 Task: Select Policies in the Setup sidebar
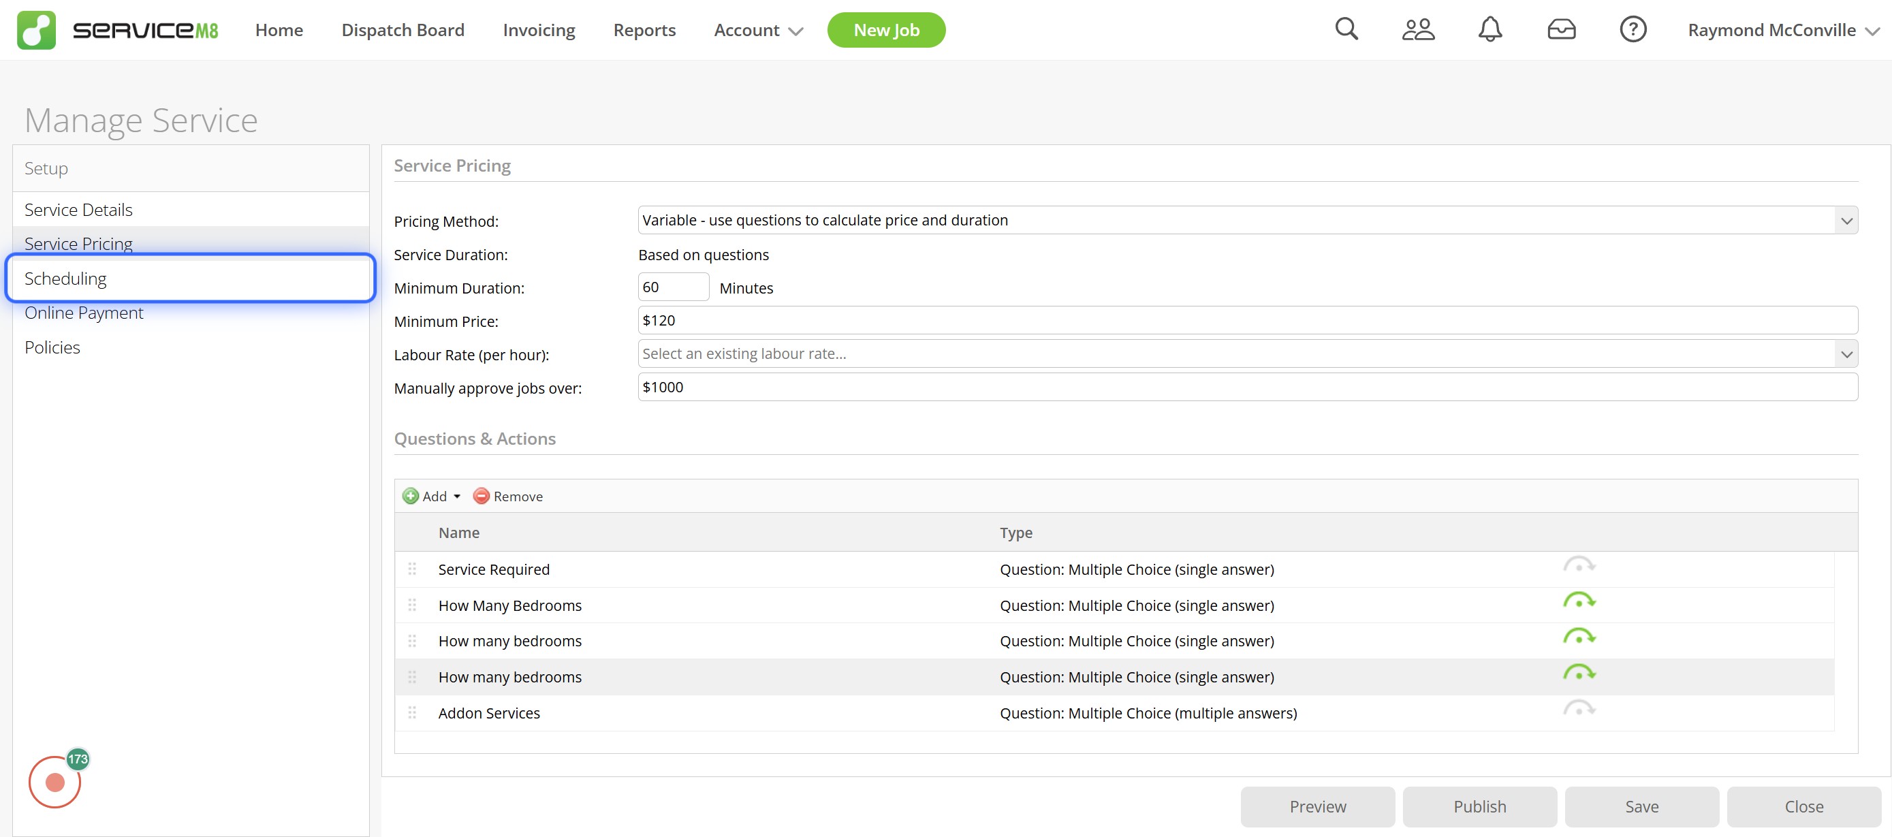(191, 347)
